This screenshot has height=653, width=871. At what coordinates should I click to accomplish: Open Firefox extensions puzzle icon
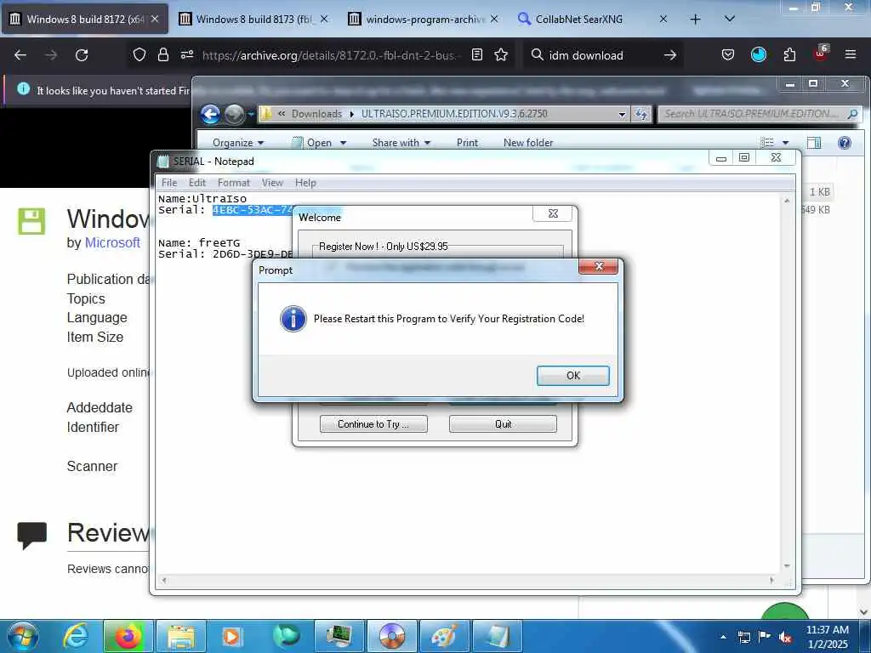pos(789,54)
